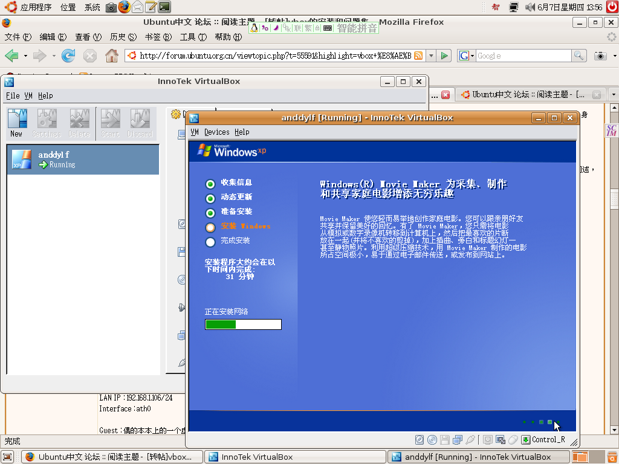Image resolution: width=619 pixels, height=464 pixels.
Task: Click the display monitor status icon
Action: pos(488,440)
